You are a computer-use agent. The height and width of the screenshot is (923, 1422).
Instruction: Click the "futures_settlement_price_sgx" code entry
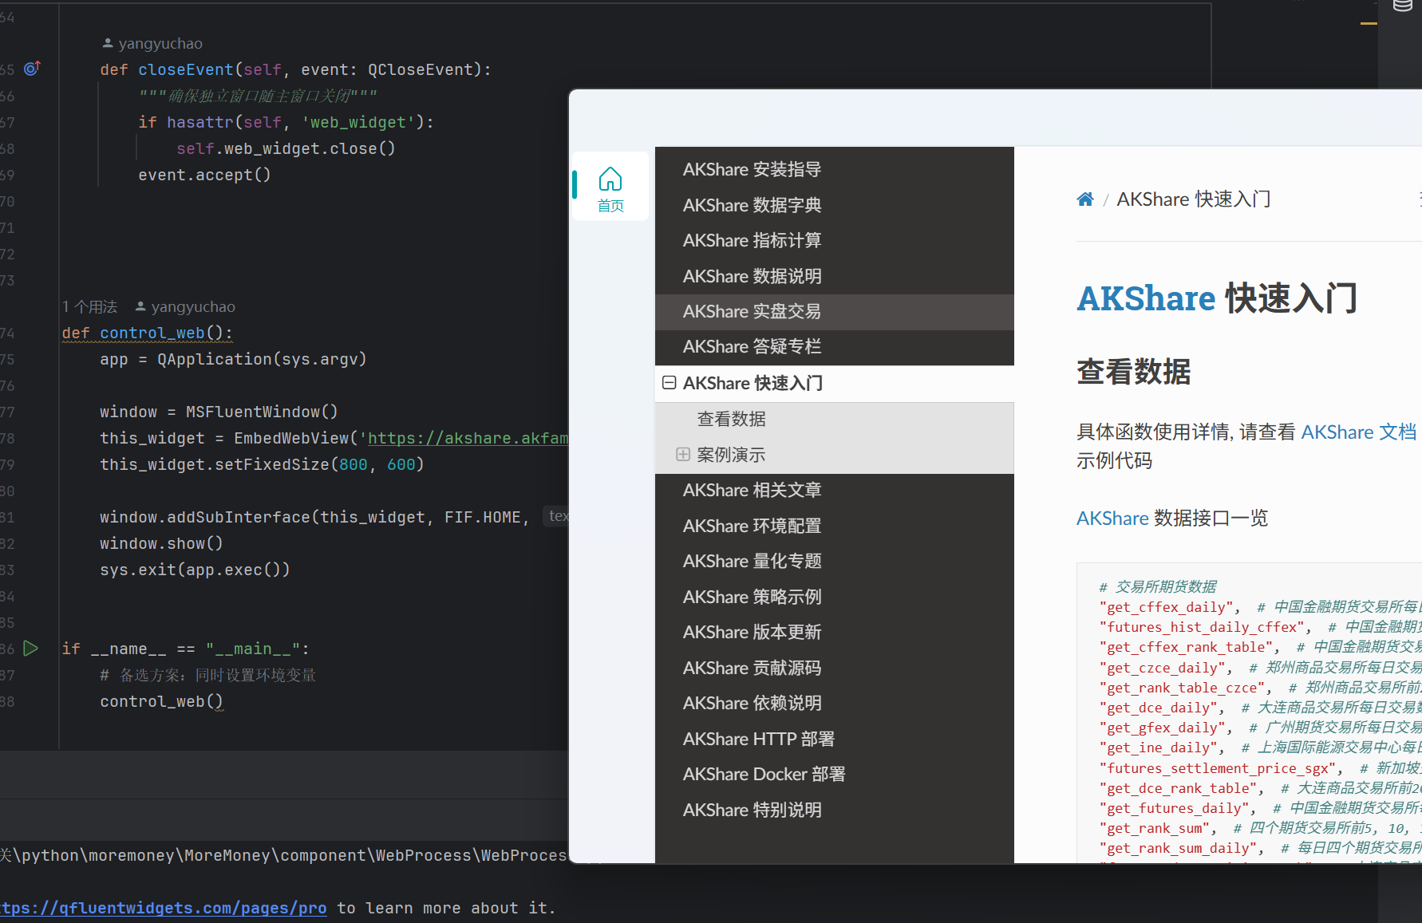(1218, 768)
